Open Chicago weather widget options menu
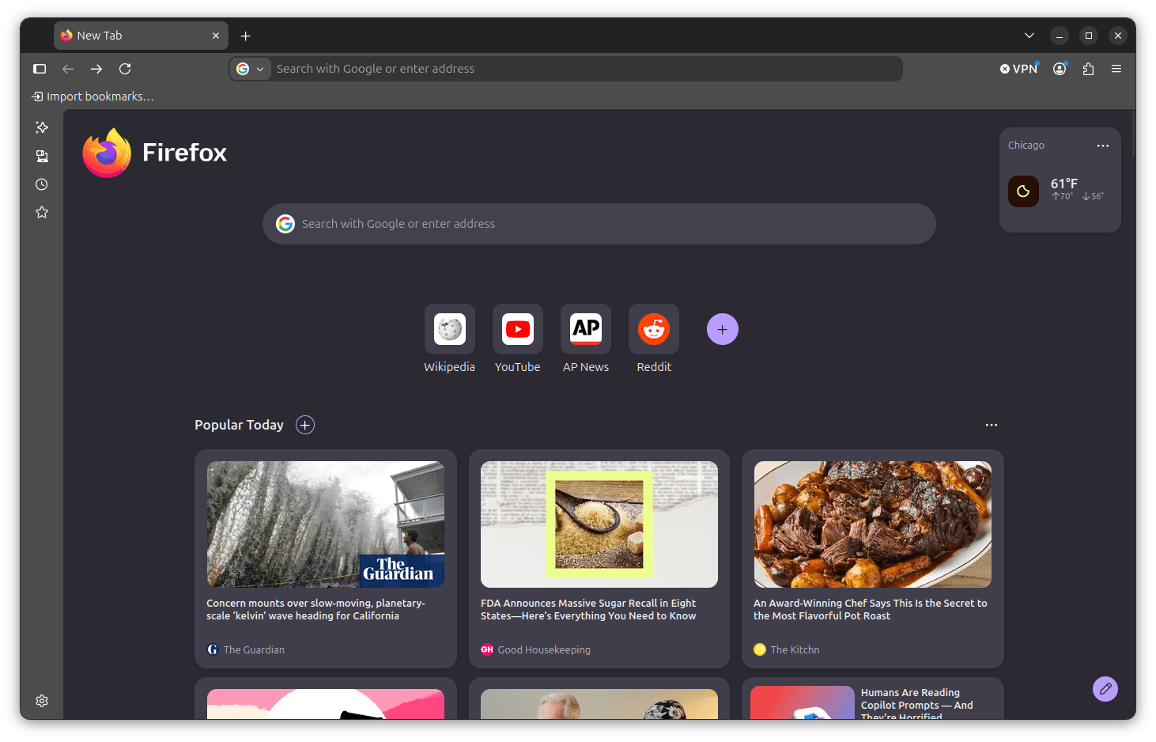The image size is (1156, 742). point(1103,146)
